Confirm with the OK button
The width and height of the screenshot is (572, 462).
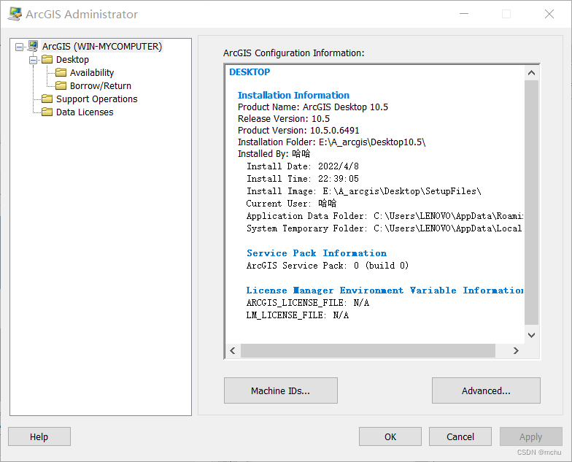coord(390,436)
